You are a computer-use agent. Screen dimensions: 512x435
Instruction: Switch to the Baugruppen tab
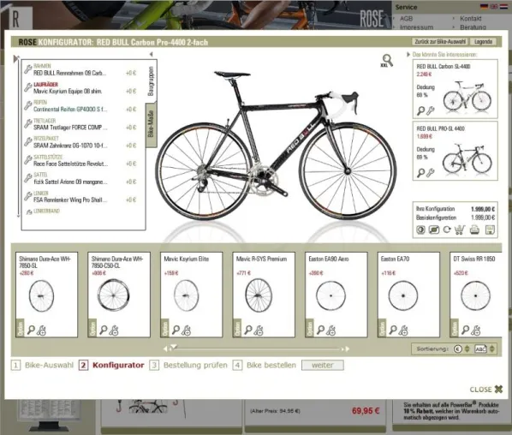(151, 81)
